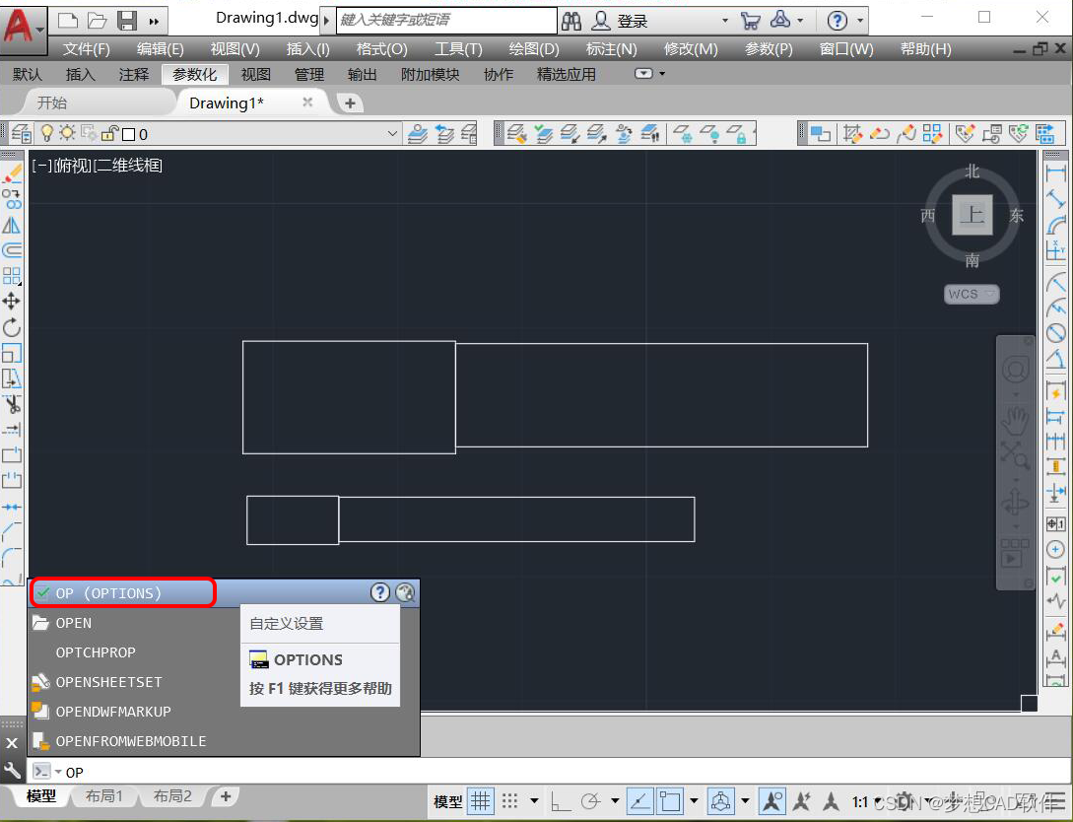Select the Trim scissors tool
1073x822 pixels.
(x=12, y=404)
